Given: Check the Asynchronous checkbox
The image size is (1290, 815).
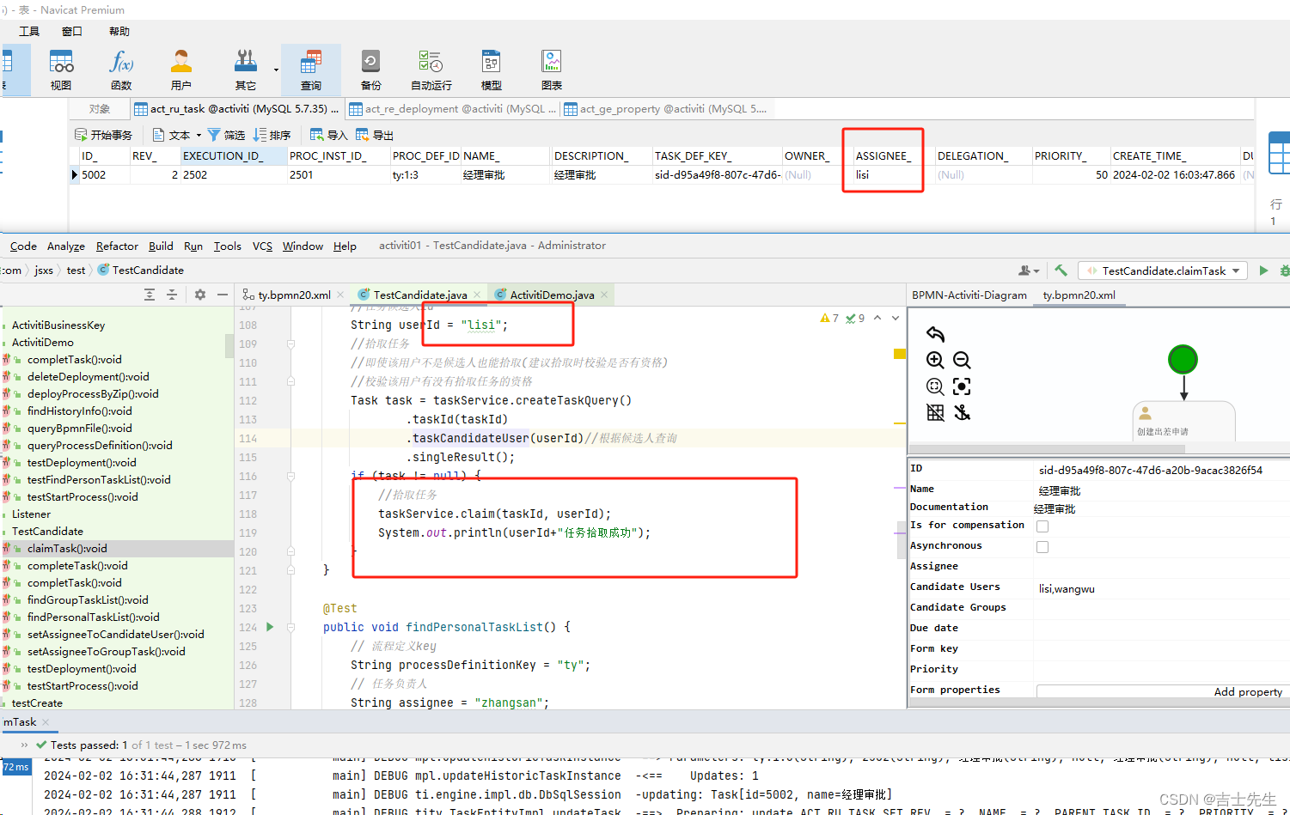Looking at the screenshot, I should click(1042, 547).
